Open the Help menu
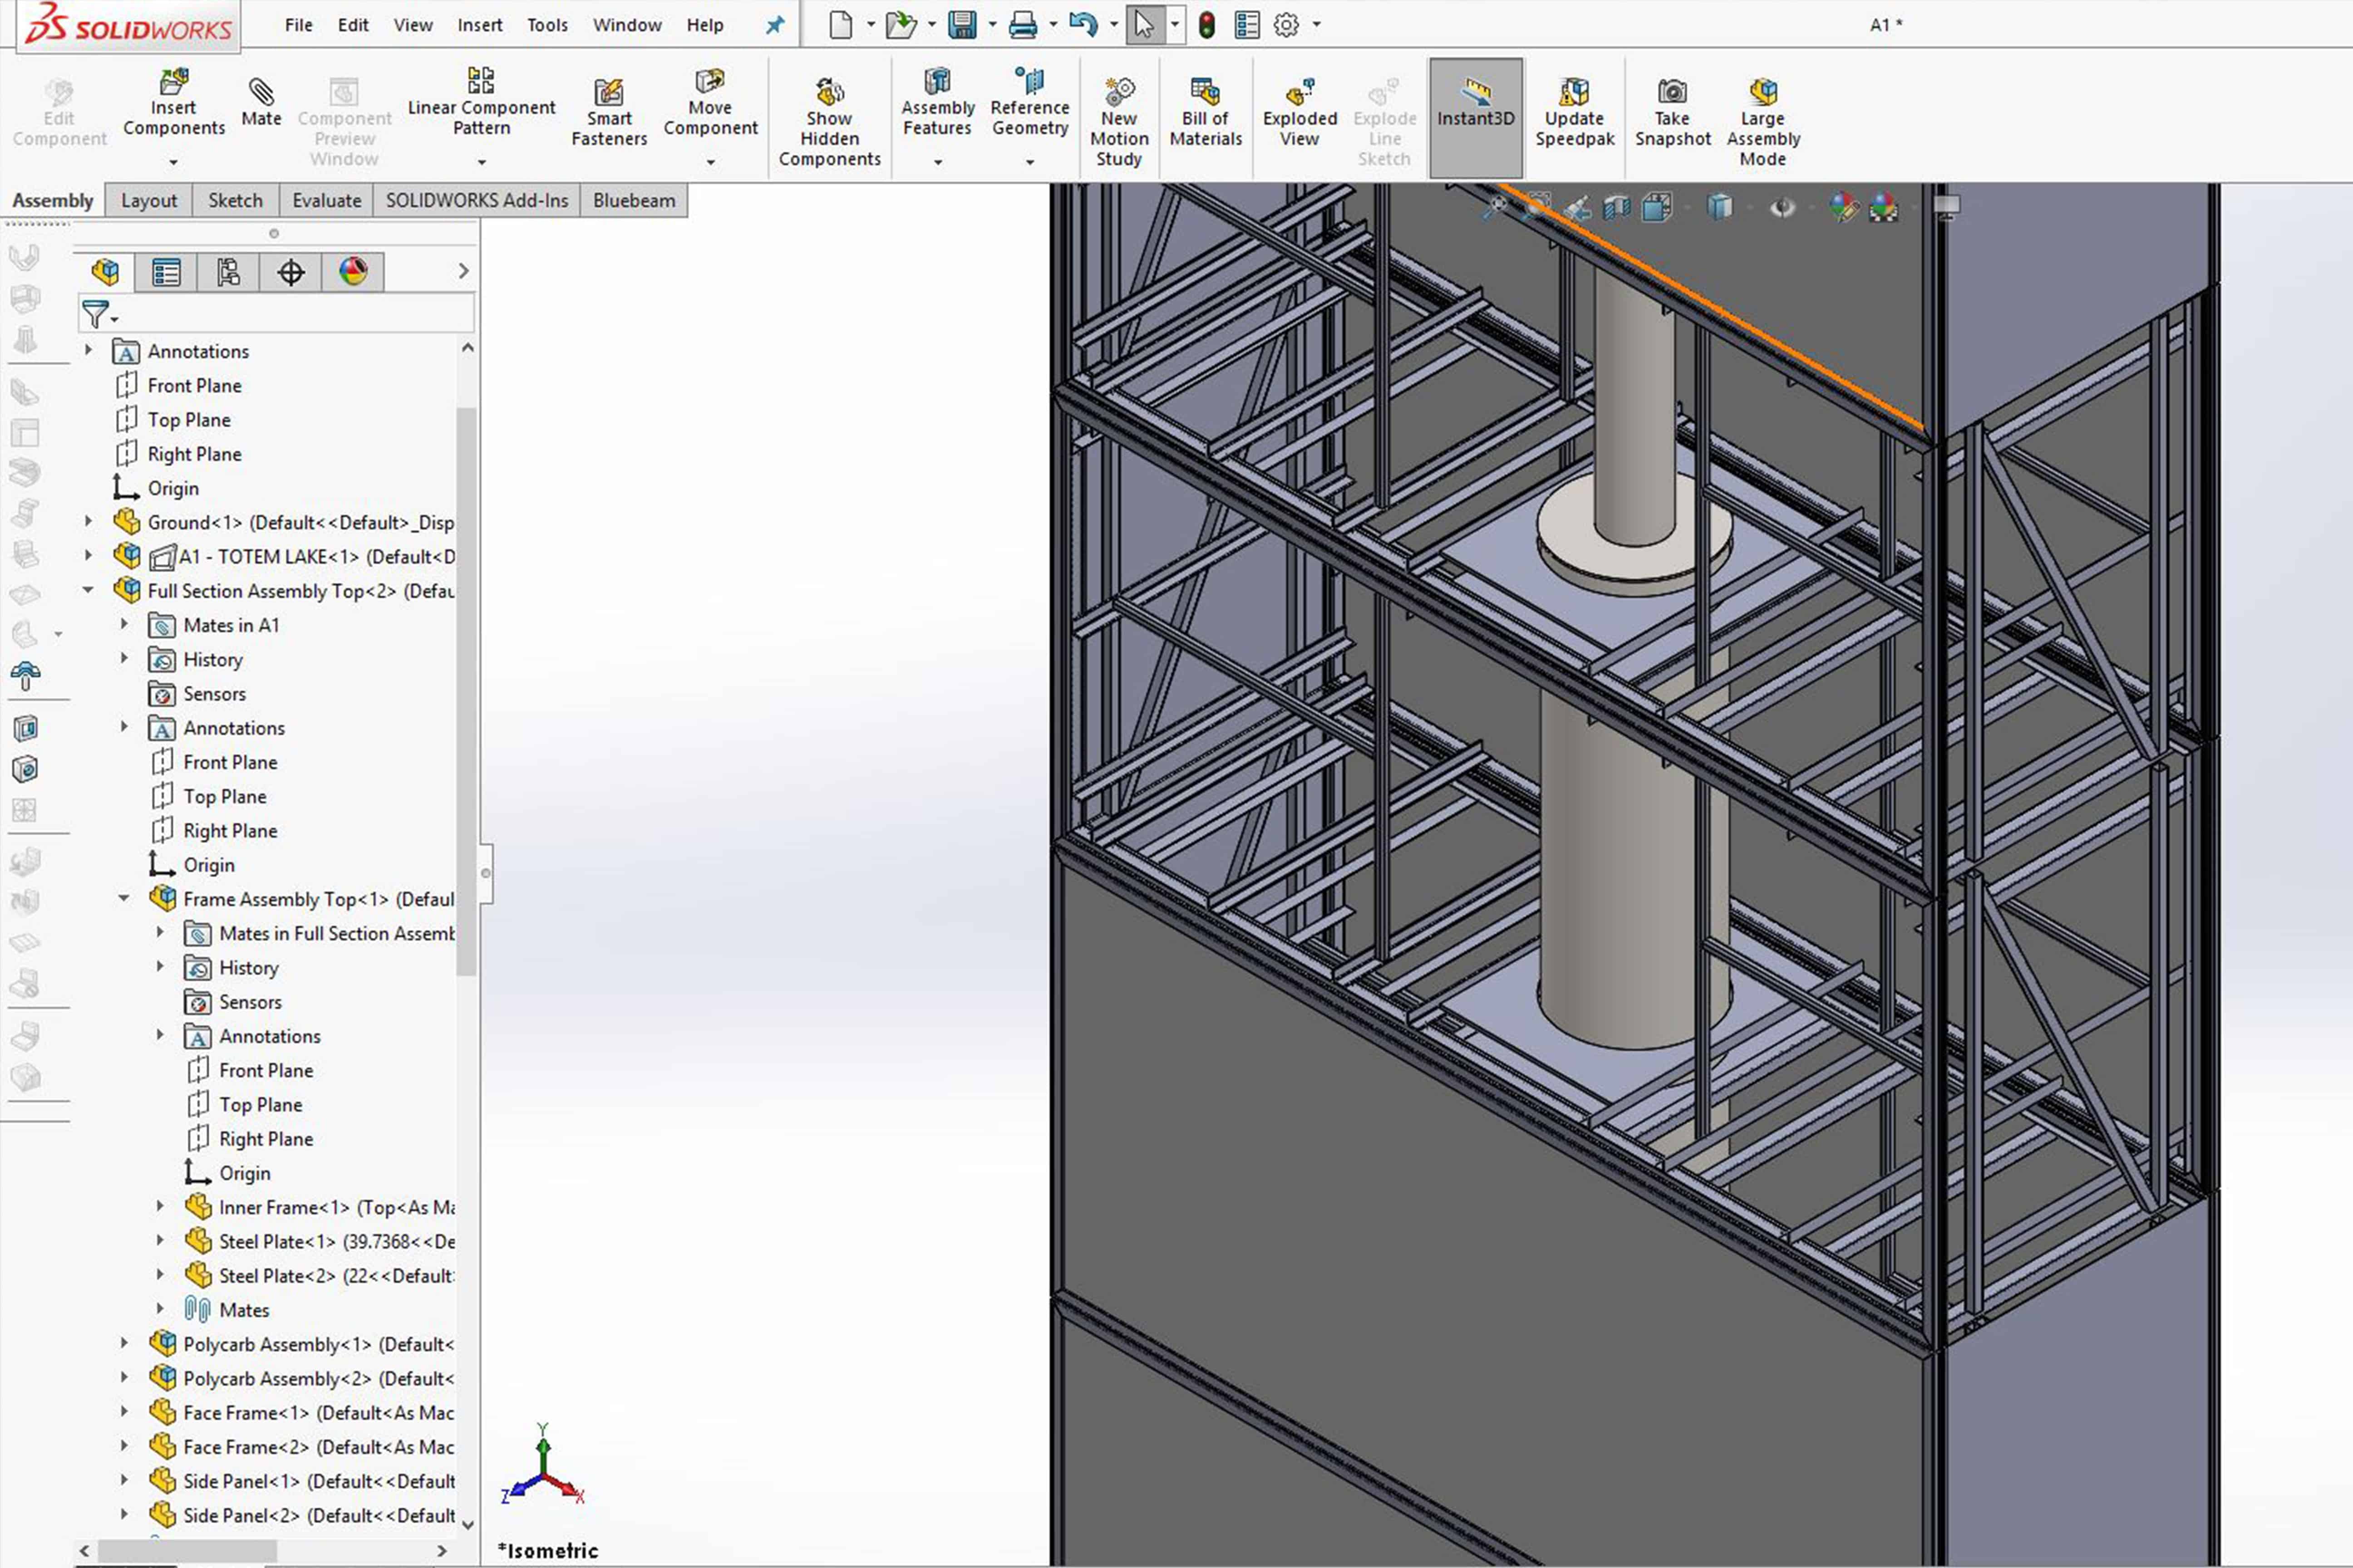2353x1568 pixels. [704, 25]
